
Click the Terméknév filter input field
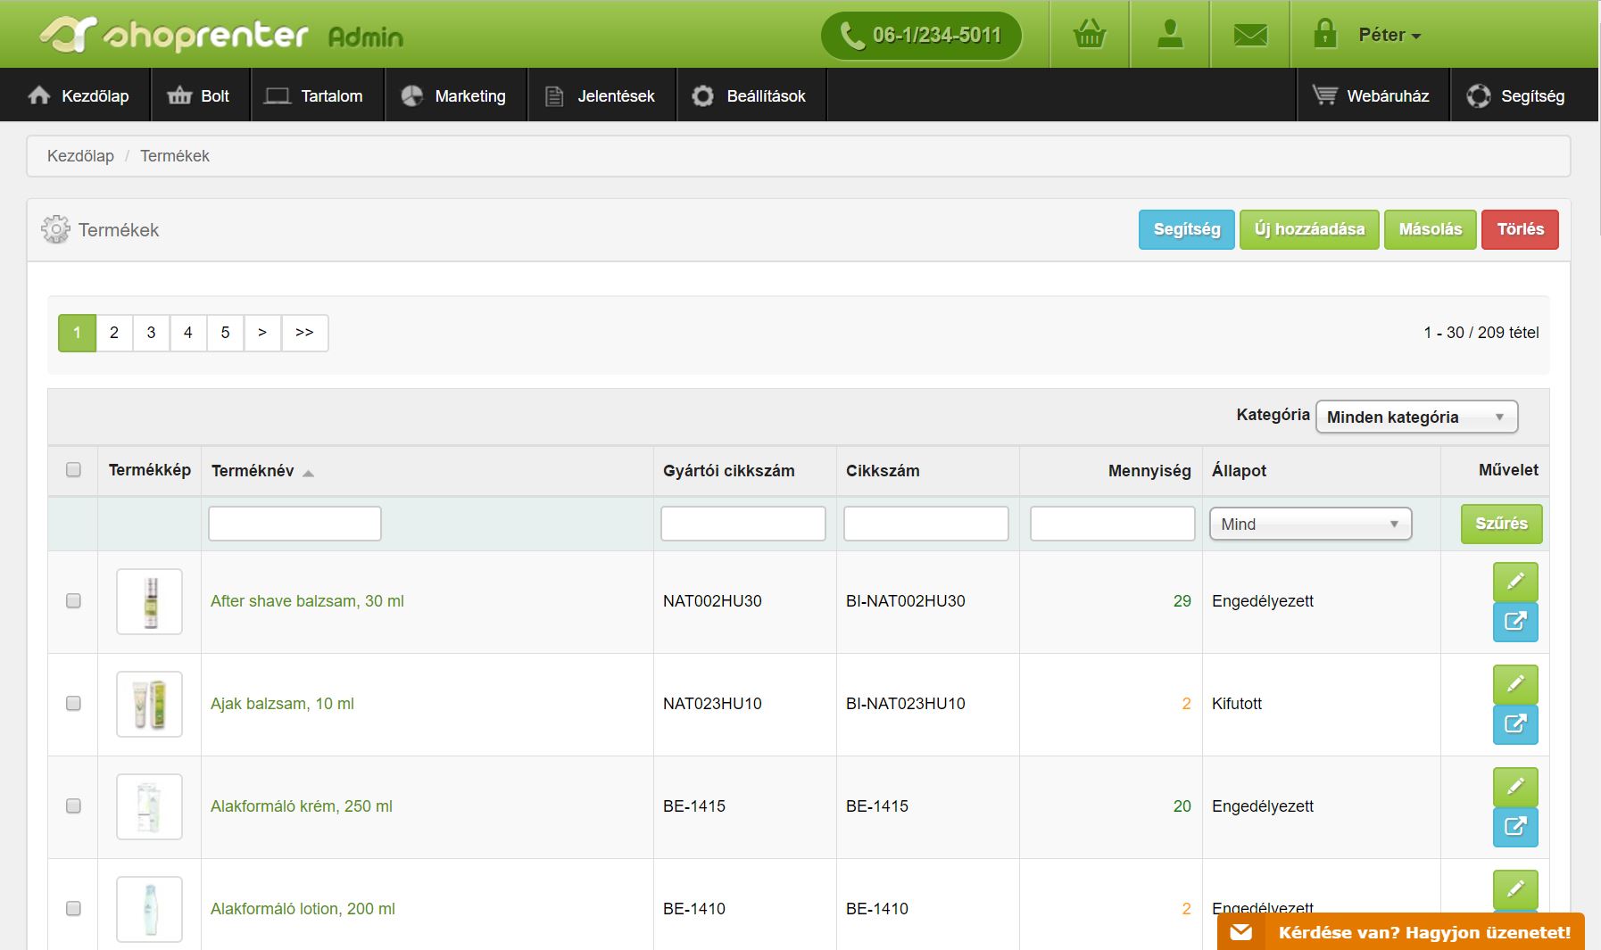click(294, 524)
